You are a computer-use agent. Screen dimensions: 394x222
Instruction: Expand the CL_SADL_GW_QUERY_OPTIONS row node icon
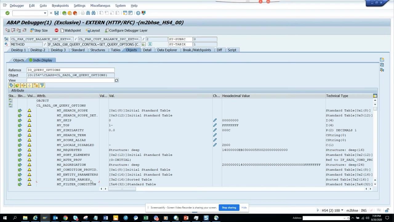10,106
